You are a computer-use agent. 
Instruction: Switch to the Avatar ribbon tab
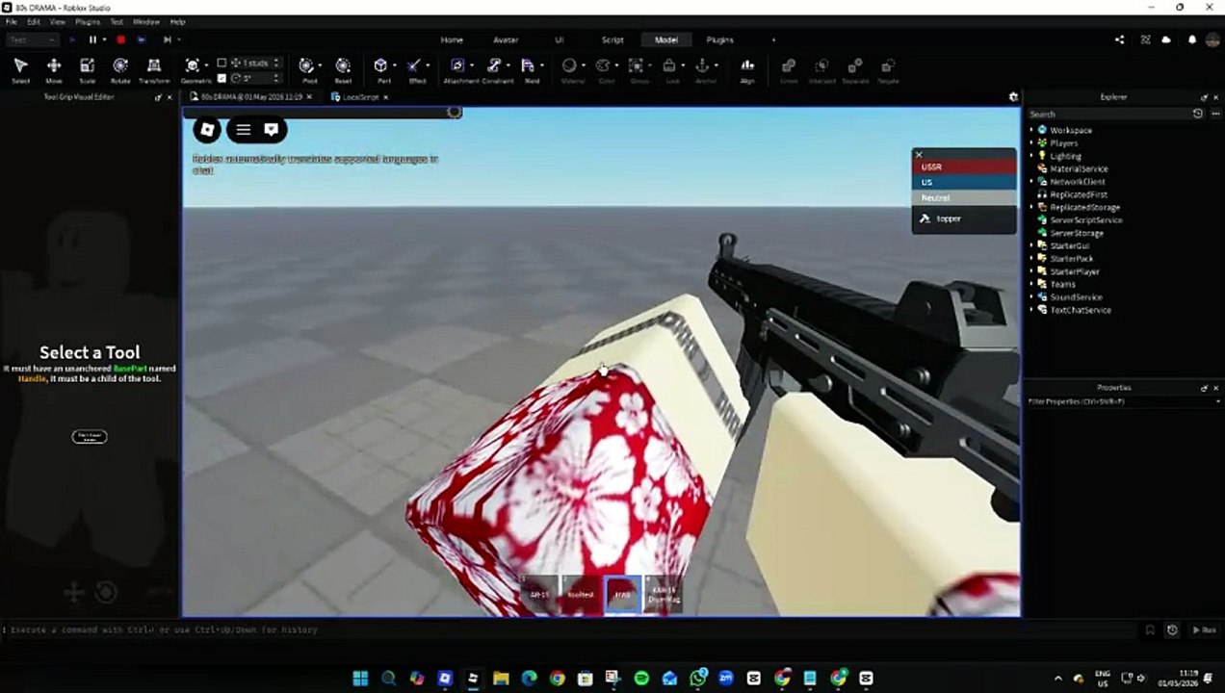click(506, 39)
